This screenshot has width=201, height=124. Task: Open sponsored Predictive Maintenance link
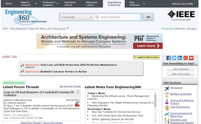click(x=79, y=65)
